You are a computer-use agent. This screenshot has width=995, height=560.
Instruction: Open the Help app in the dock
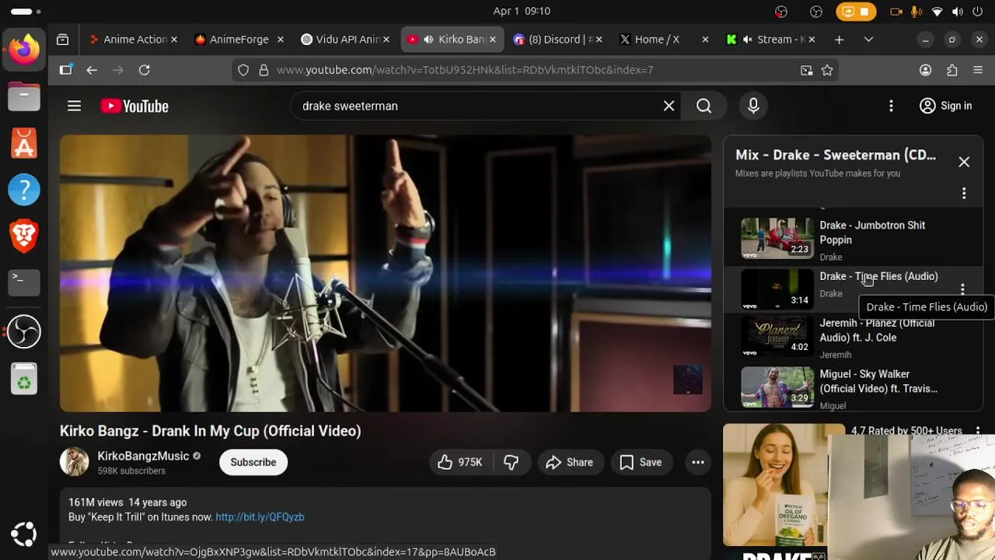(x=24, y=189)
